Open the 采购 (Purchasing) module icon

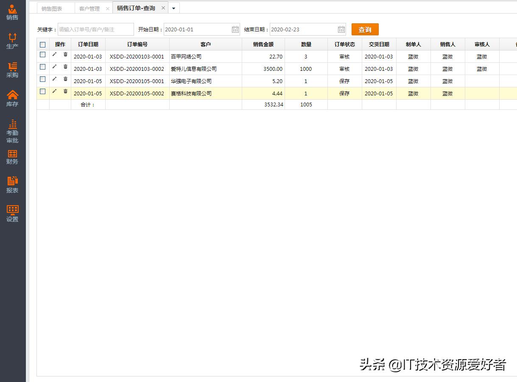pyautogui.click(x=12, y=68)
